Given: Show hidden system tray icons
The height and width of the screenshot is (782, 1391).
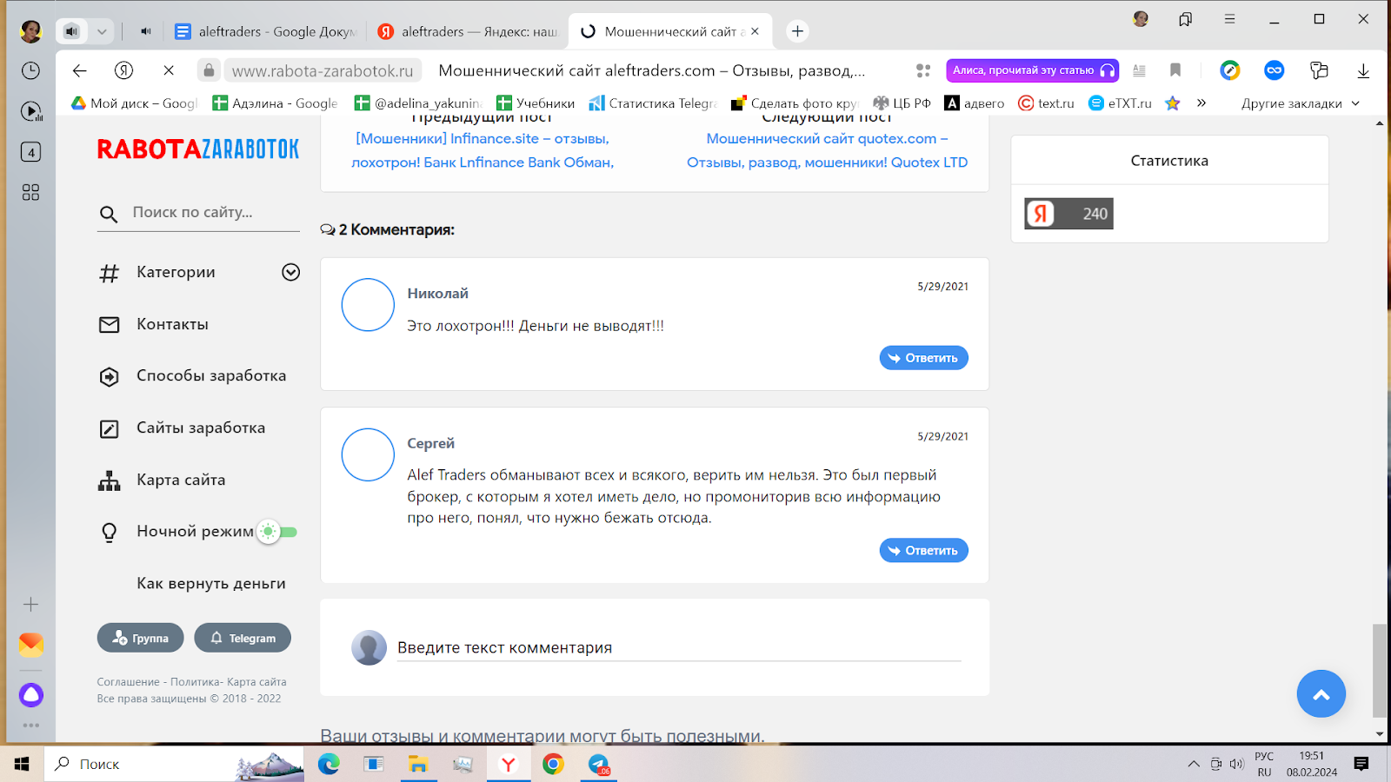Looking at the screenshot, I should 1194,765.
